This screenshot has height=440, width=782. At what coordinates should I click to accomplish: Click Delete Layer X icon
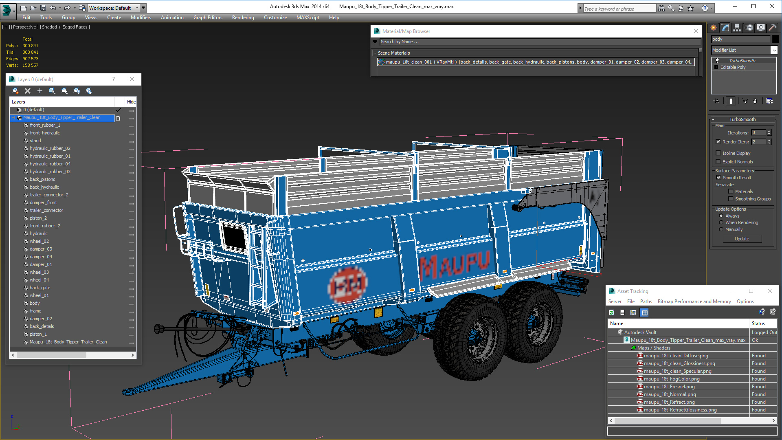coord(28,91)
